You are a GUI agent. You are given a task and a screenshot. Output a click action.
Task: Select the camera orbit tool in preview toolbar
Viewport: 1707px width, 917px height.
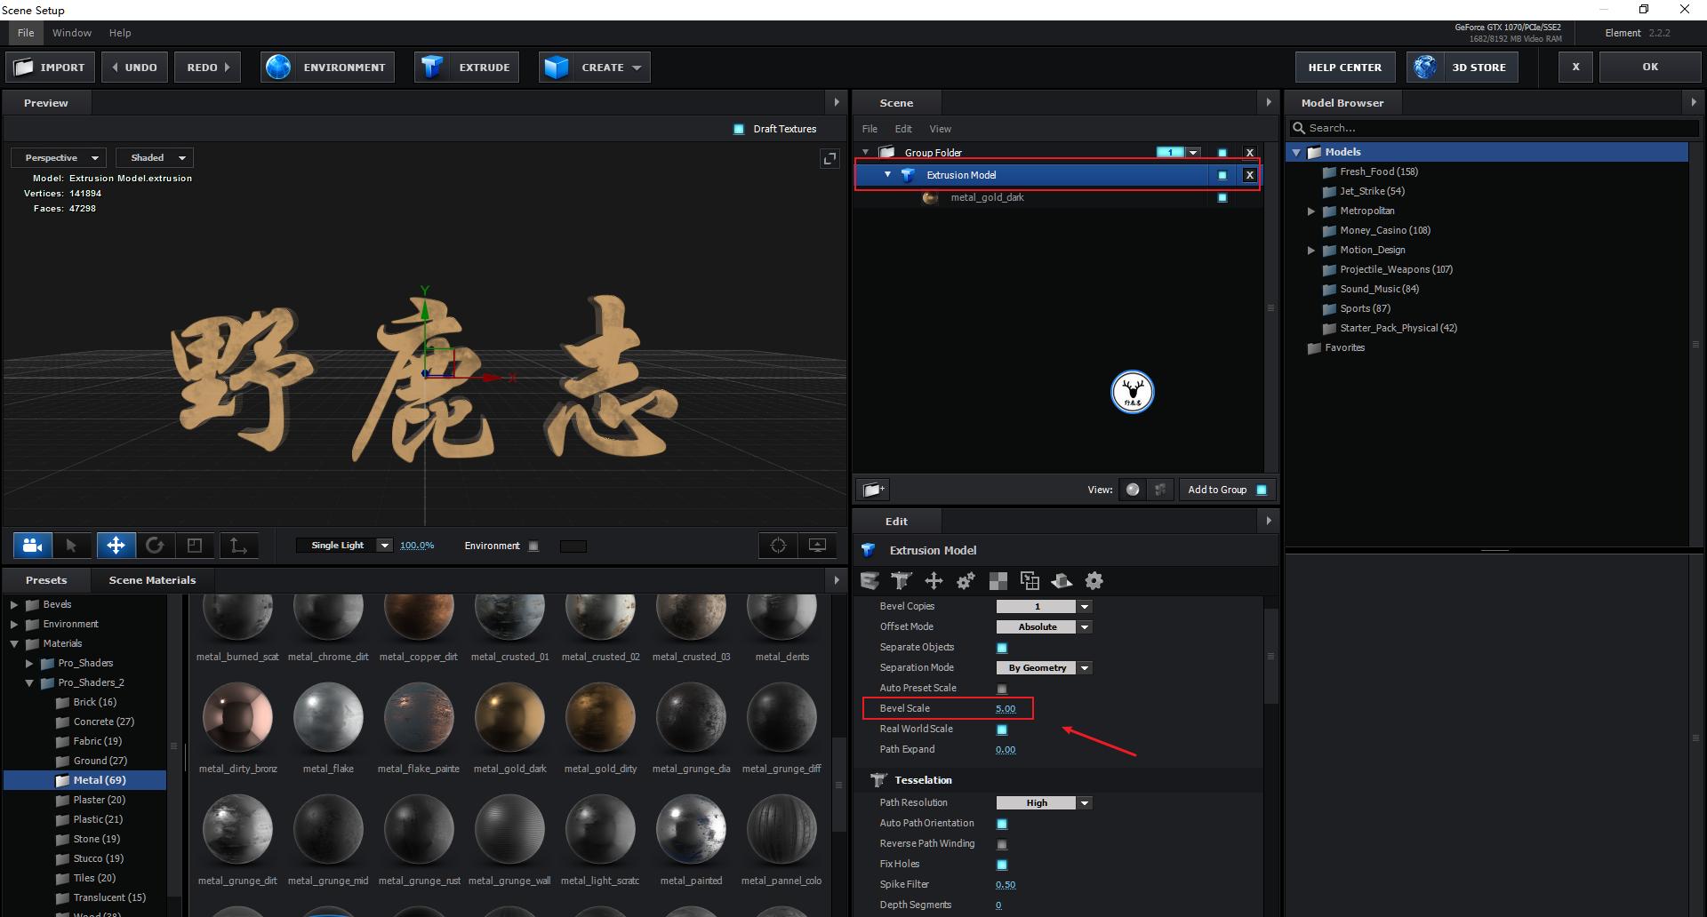click(x=33, y=546)
